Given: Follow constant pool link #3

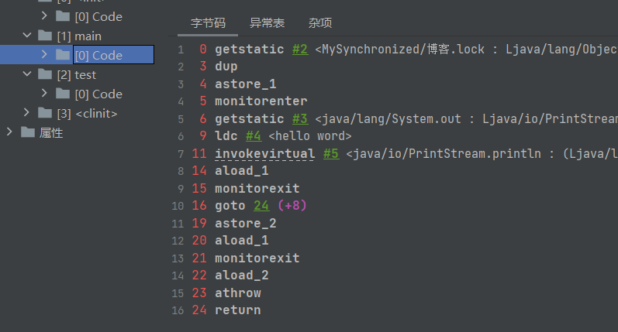Looking at the screenshot, I should (x=300, y=119).
